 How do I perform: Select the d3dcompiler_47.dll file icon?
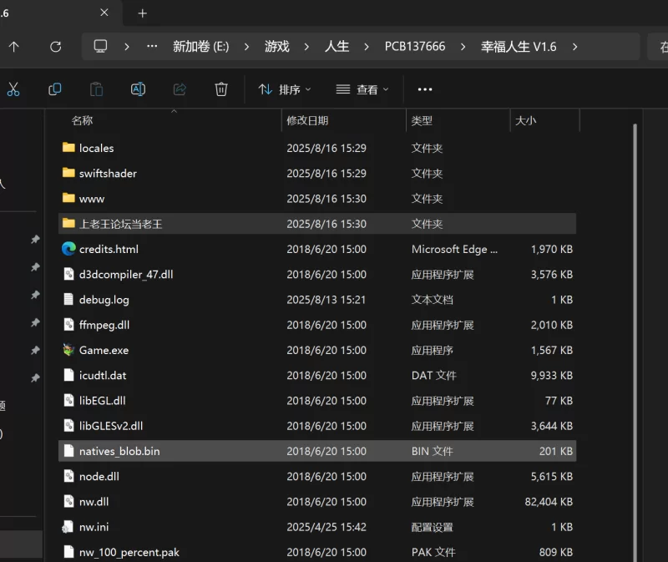(68, 274)
